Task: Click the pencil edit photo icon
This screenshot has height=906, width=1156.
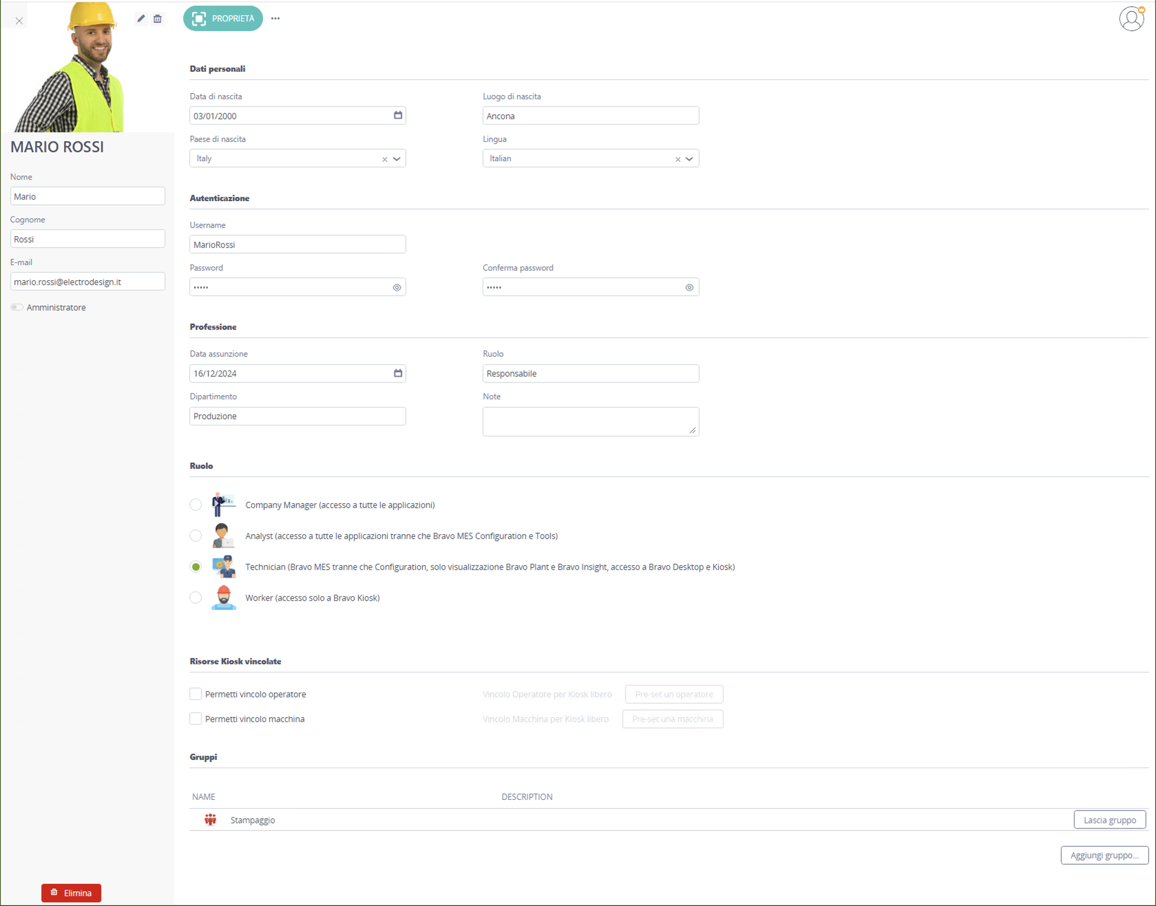Action: (x=140, y=19)
